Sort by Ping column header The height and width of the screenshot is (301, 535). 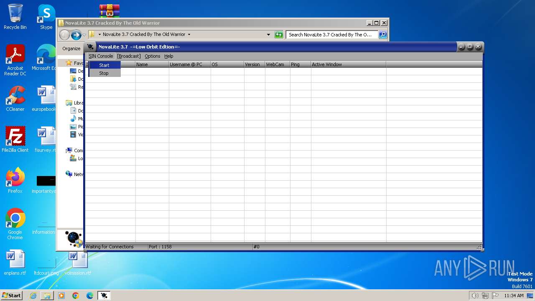click(301, 64)
